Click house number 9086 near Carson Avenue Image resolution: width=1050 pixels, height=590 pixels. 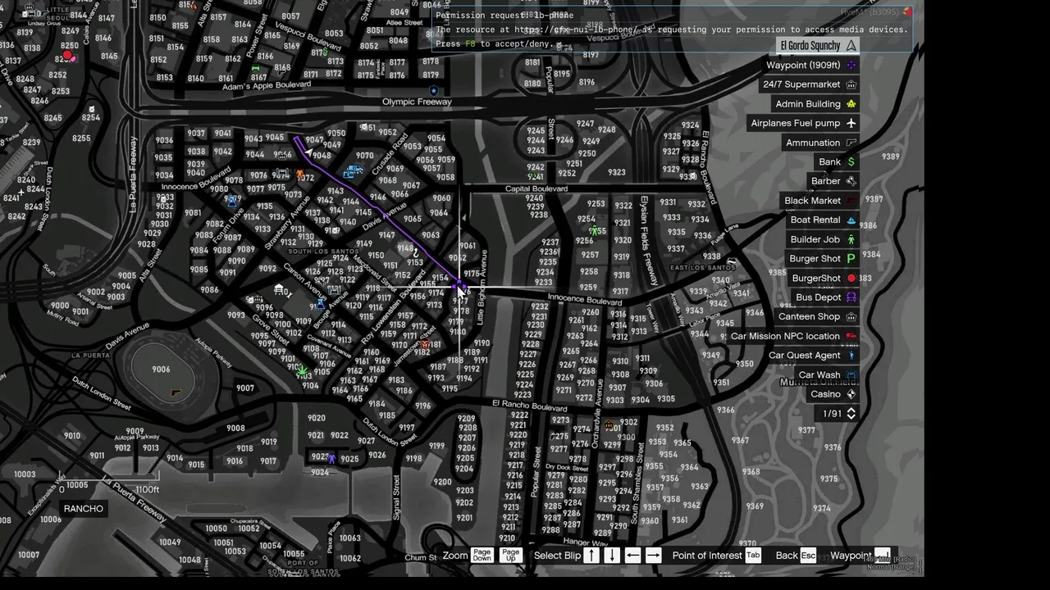pos(209,290)
